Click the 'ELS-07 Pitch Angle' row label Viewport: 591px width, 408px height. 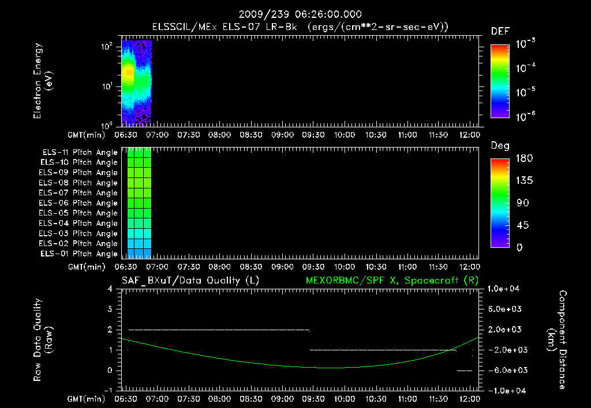78,192
